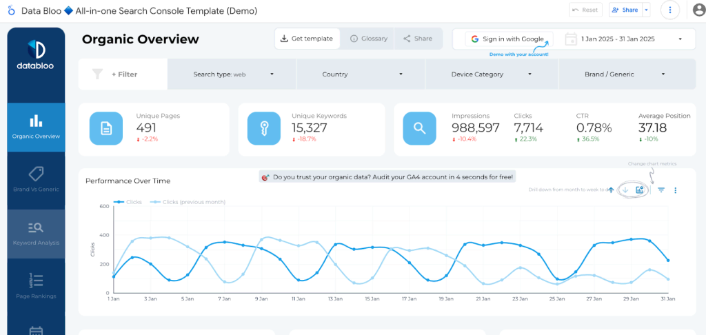
Task: Open the chart's three-dot options menu
Action: point(676,190)
